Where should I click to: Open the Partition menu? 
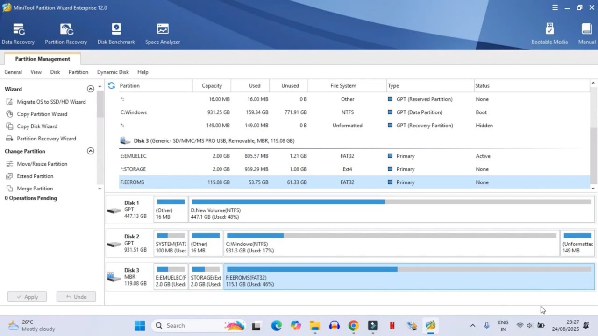(x=78, y=72)
